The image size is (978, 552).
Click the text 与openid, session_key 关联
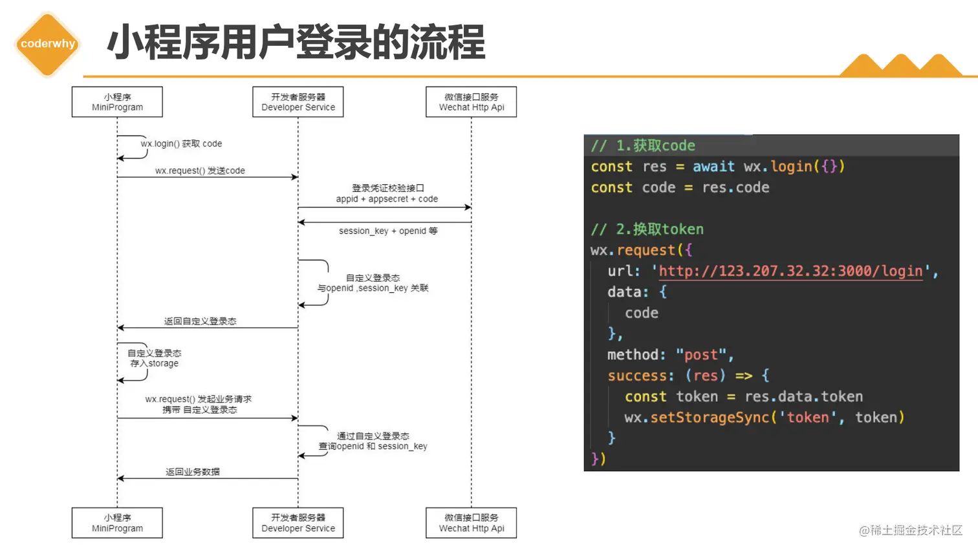tap(373, 288)
